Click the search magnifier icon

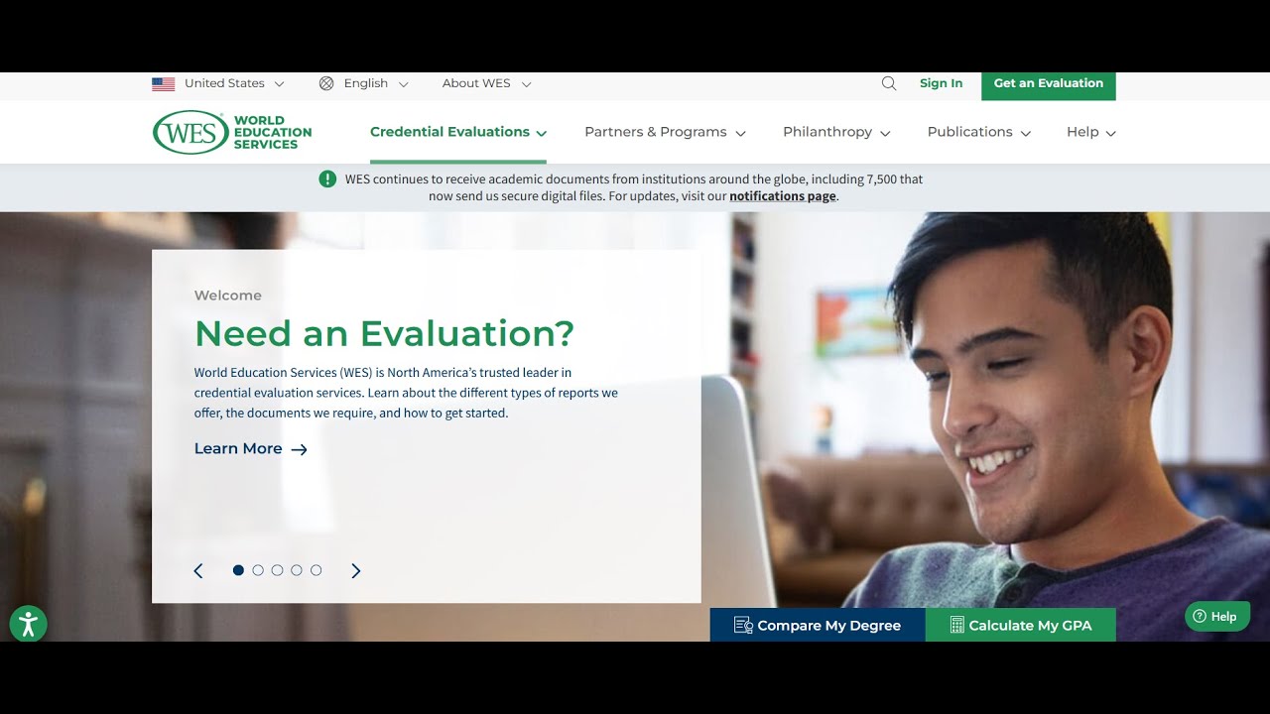[889, 83]
